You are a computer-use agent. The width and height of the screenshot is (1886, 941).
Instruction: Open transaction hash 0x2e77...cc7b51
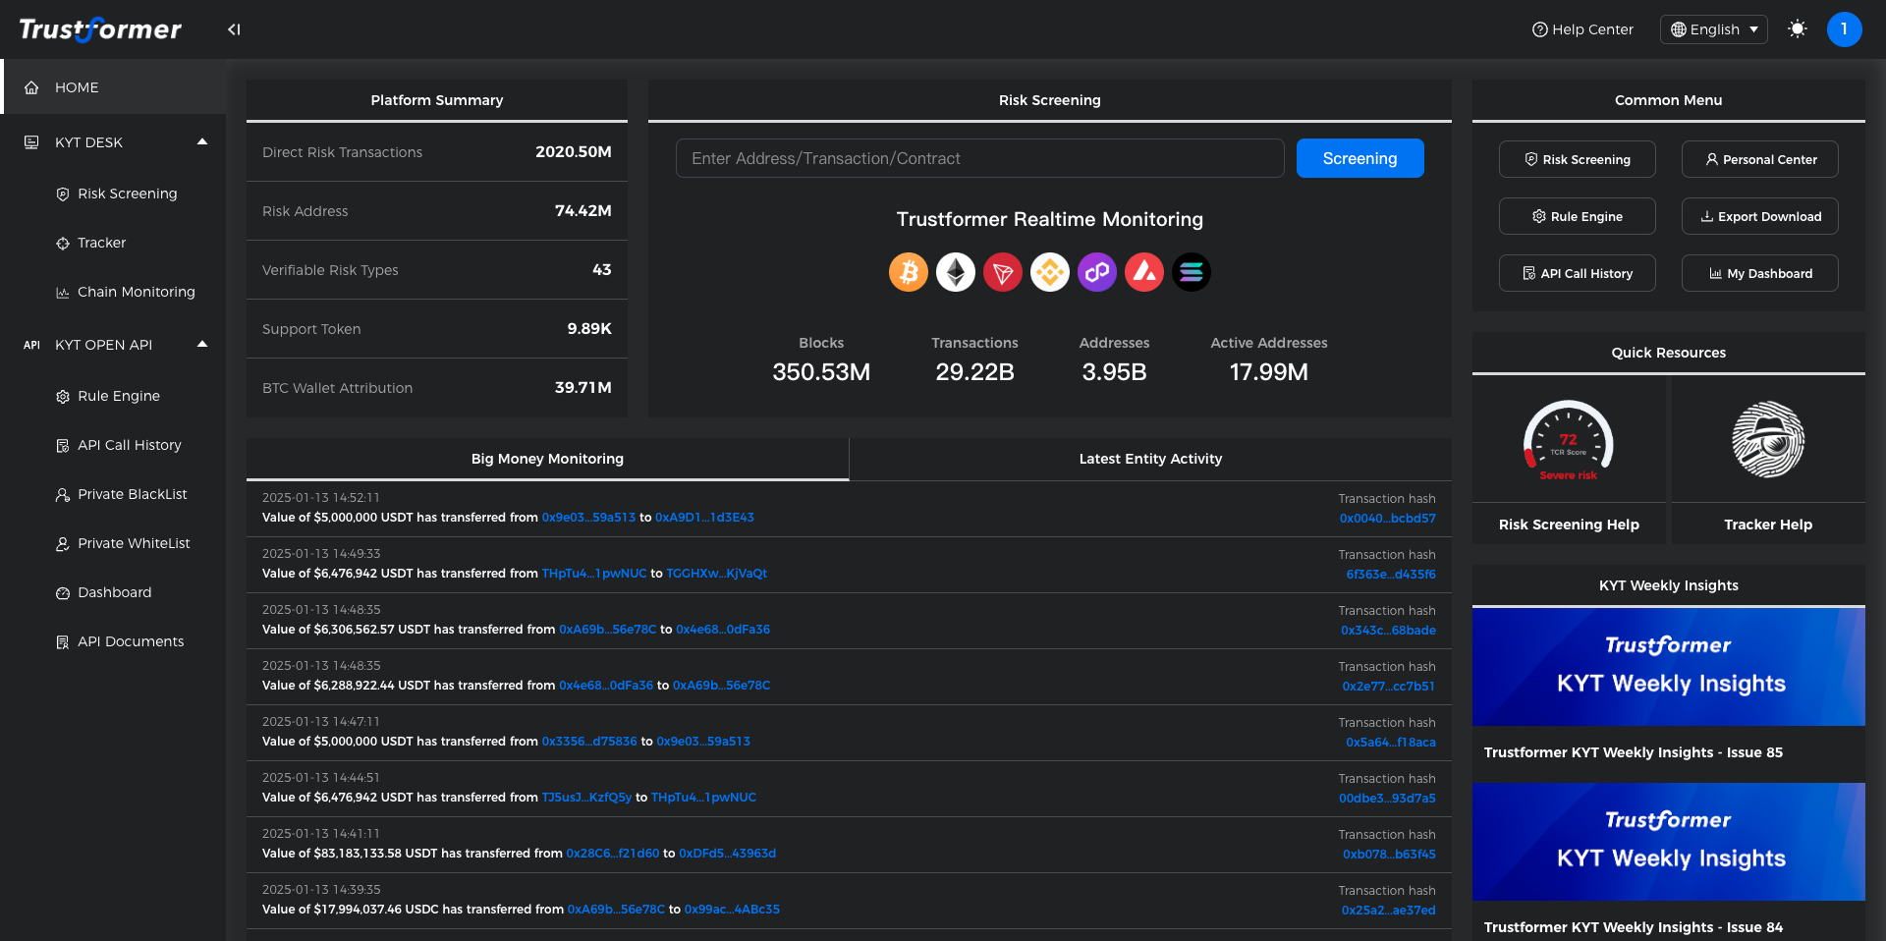coord(1388,687)
